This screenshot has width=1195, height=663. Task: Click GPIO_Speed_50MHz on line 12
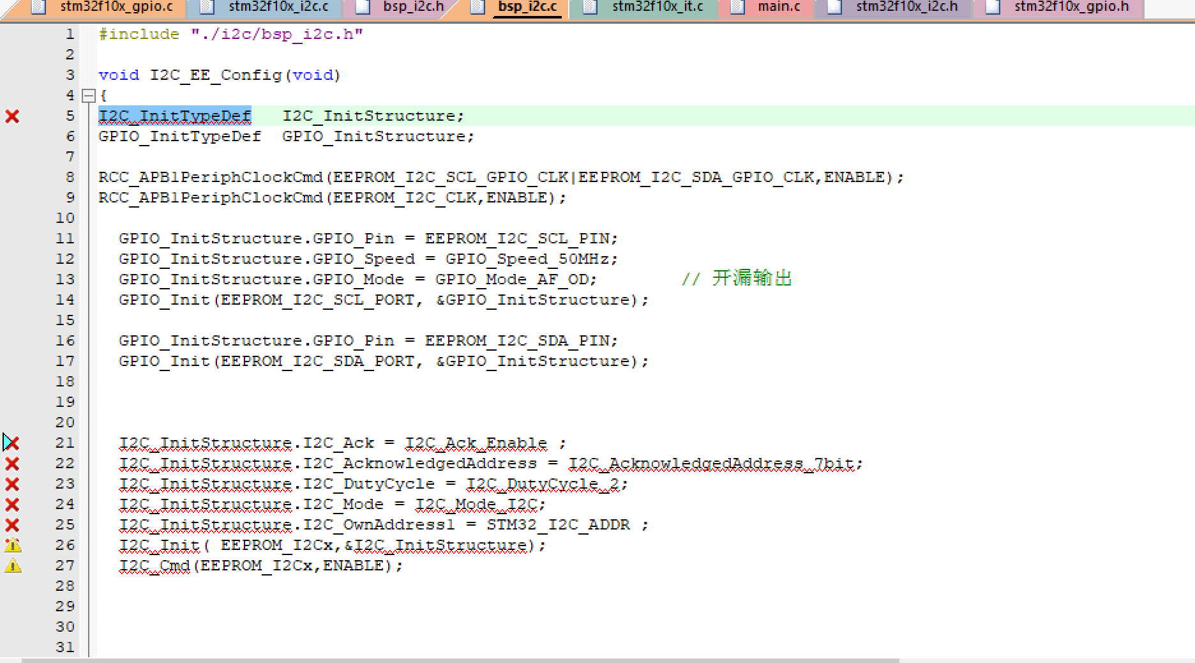527,259
